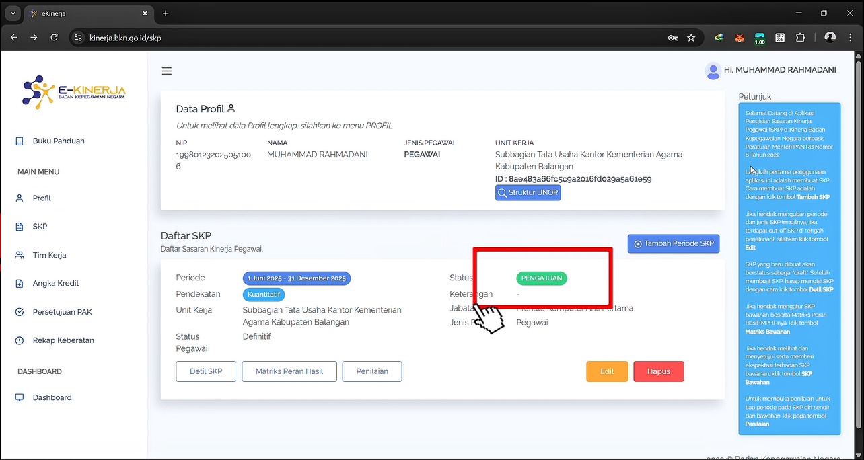Select SKP in the main menu
This screenshot has width=864, height=460.
[x=40, y=227]
